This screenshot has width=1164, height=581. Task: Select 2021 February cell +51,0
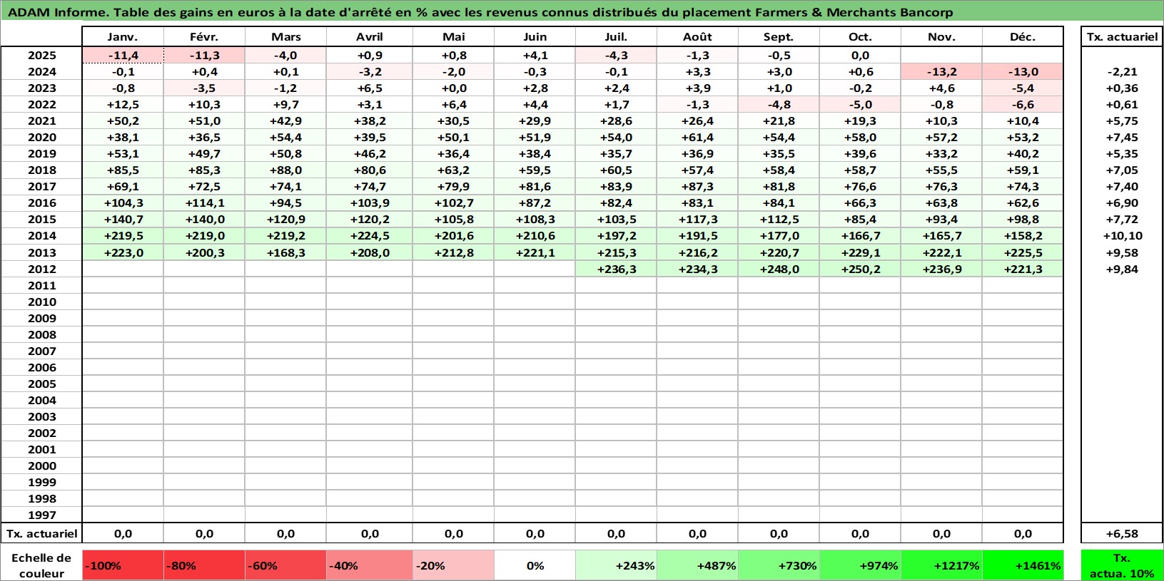pyautogui.click(x=204, y=120)
